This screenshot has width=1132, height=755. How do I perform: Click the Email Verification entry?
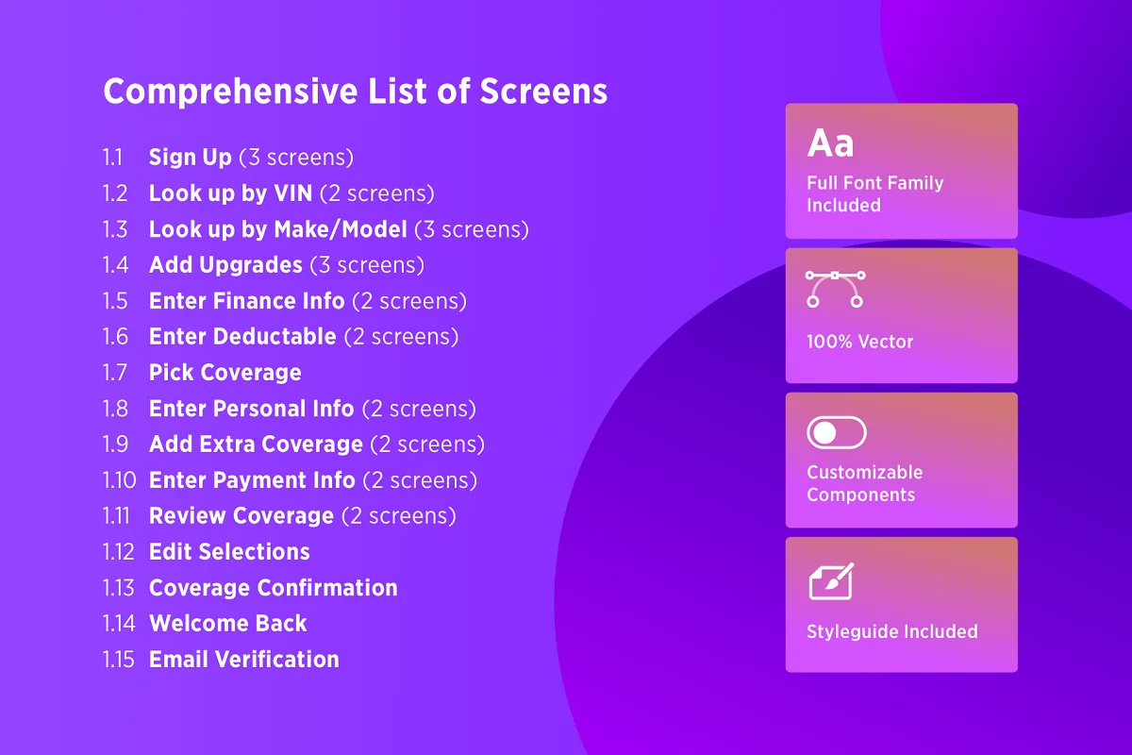pyautogui.click(x=243, y=660)
